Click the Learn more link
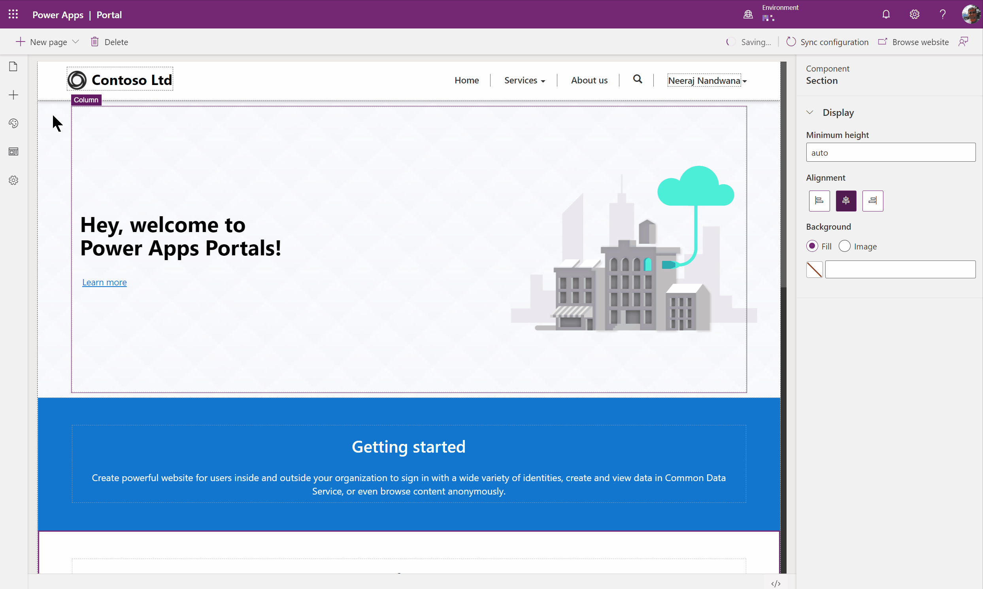Viewport: 983px width, 589px height. 104,282
